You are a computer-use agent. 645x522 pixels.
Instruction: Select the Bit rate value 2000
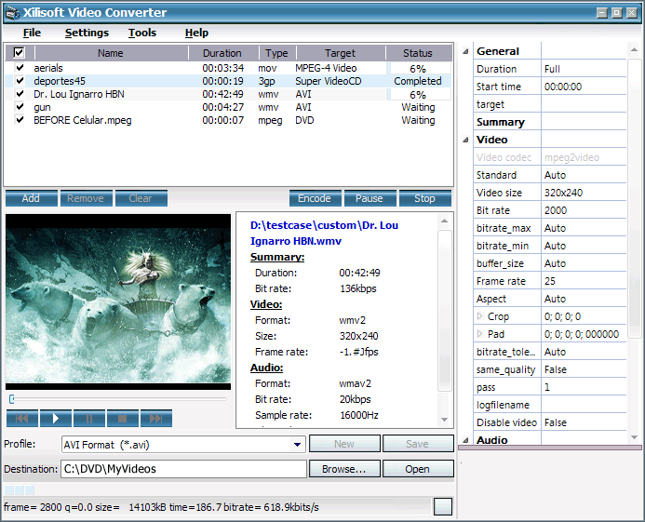pyautogui.click(x=556, y=210)
